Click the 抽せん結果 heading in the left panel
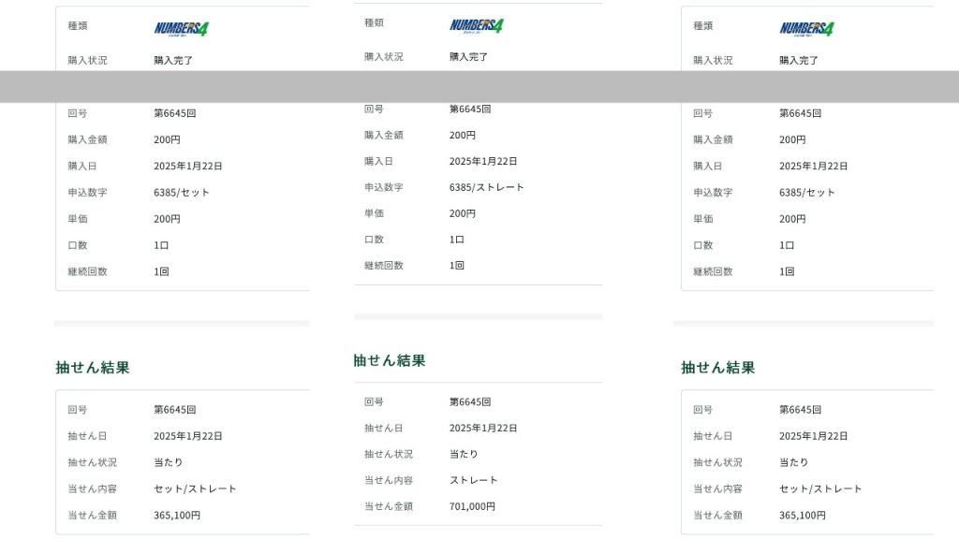This screenshot has height=539, width=959. tap(93, 368)
